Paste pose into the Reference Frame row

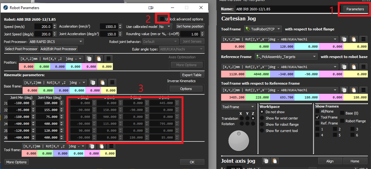[x=354, y=66]
